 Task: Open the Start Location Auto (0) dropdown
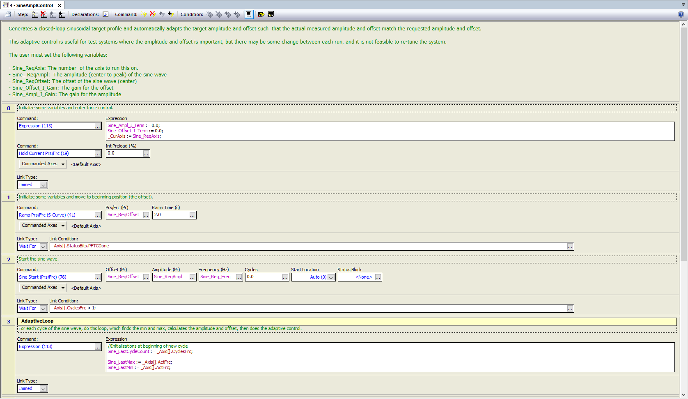(x=331, y=277)
